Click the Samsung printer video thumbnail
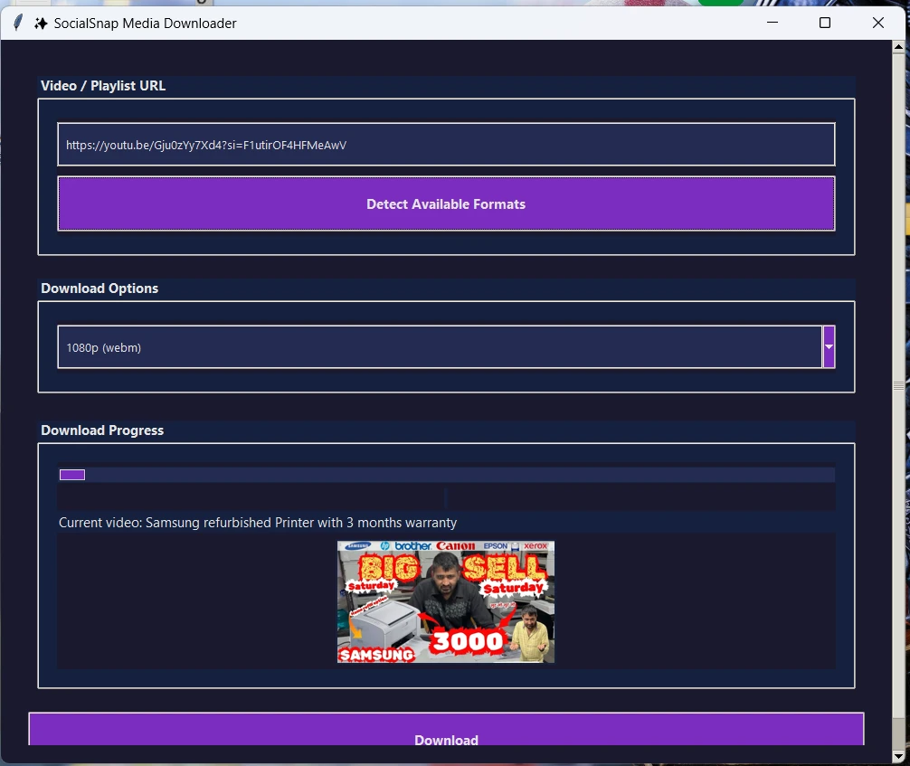The image size is (910, 766). tap(446, 601)
